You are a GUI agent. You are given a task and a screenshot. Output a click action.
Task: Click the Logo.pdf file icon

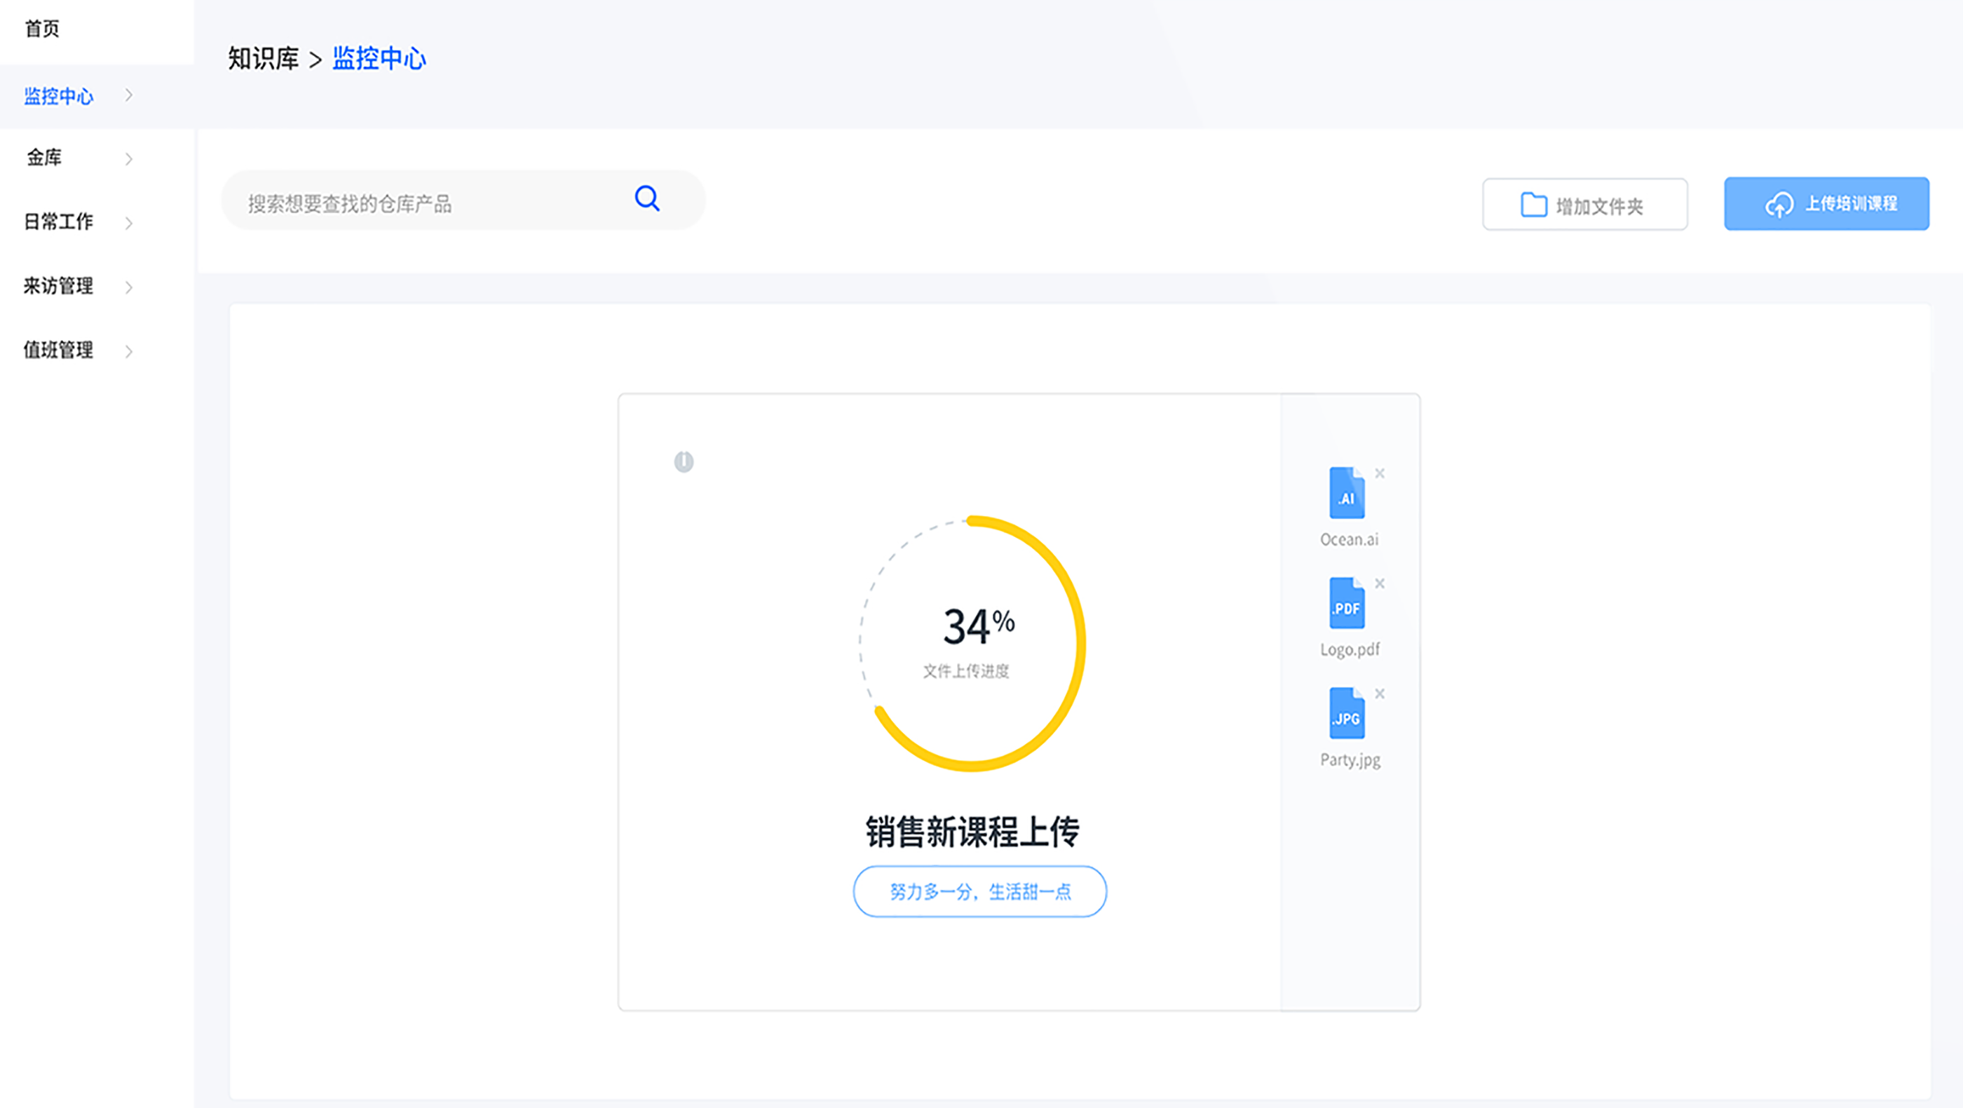[x=1346, y=604]
